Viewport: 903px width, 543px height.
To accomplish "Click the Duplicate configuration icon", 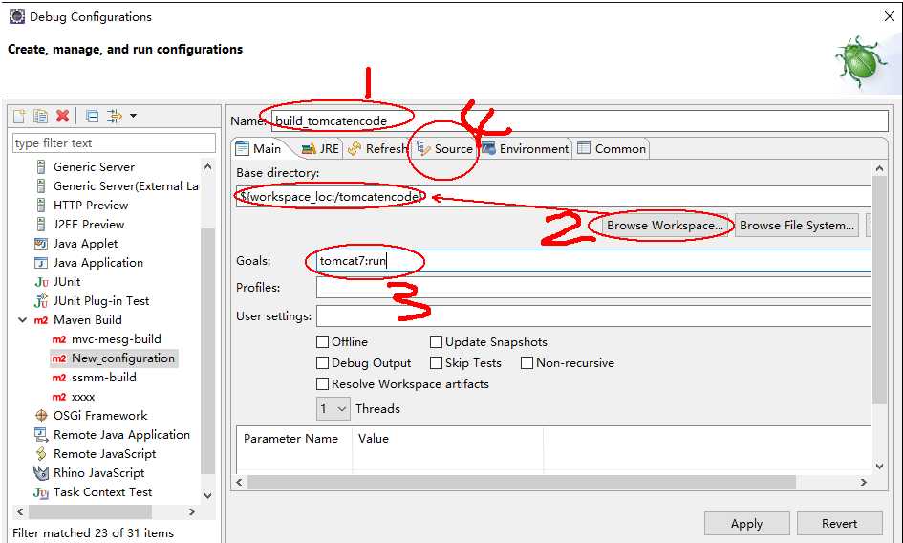I will coord(40,116).
